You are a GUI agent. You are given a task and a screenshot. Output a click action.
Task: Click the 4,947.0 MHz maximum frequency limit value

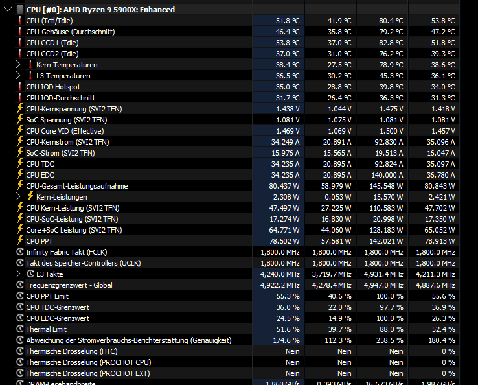pos(383,285)
